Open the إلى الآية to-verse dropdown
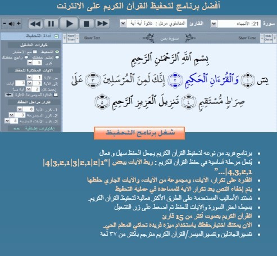Viewport: 277px width, 256px height. pyautogui.click(x=30, y=83)
